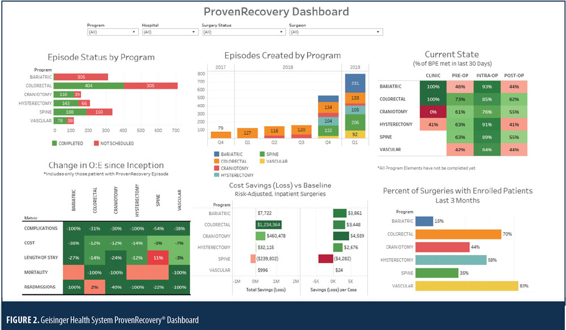Select the green SPINE legend swatch
The image size is (566, 330).
point(262,154)
